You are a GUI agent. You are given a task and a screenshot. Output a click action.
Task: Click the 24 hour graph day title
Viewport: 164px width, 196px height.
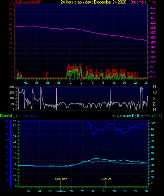coord(93,2)
